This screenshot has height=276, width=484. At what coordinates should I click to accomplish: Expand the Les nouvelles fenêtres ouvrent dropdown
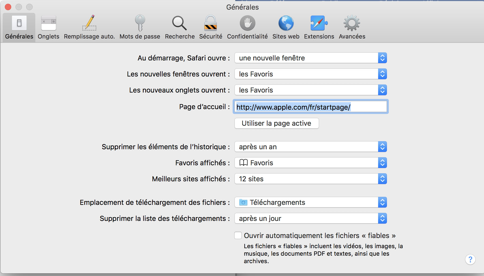tap(311, 74)
